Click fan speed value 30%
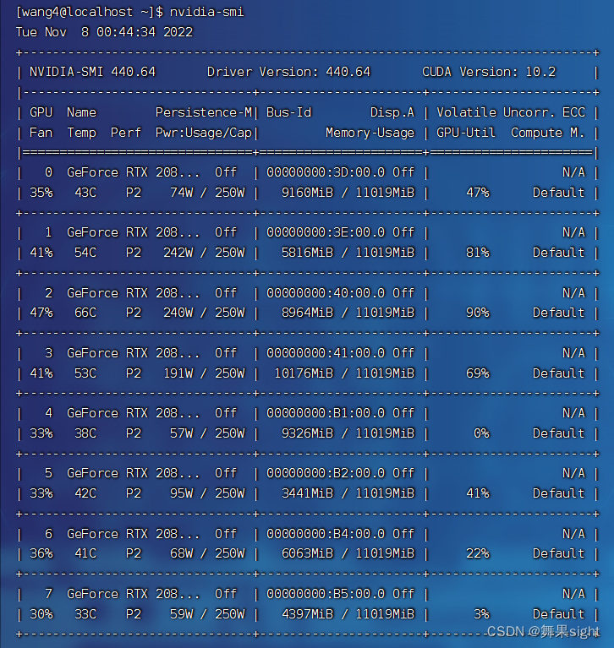614x648 pixels. click(x=41, y=614)
